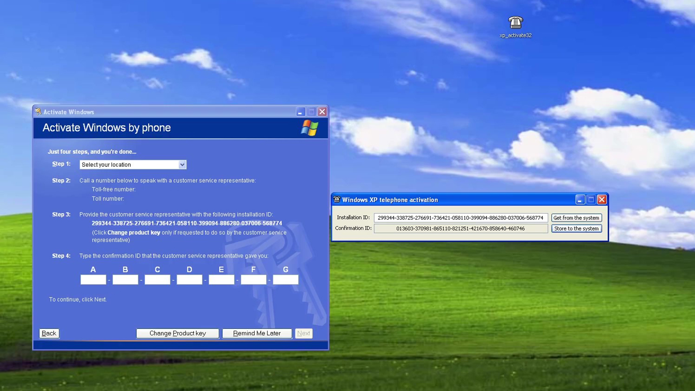The image size is (695, 391).
Task: Click the Activate Windows title bar text
Action: click(69, 112)
